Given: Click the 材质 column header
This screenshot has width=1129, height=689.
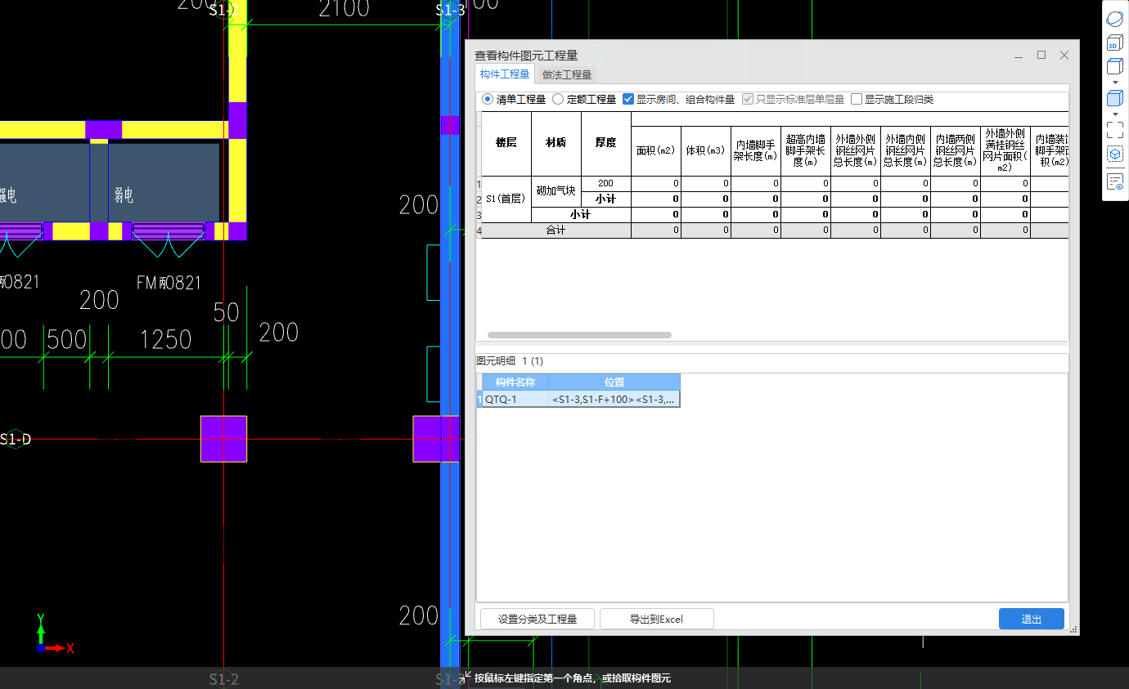Looking at the screenshot, I should (x=556, y=143).
